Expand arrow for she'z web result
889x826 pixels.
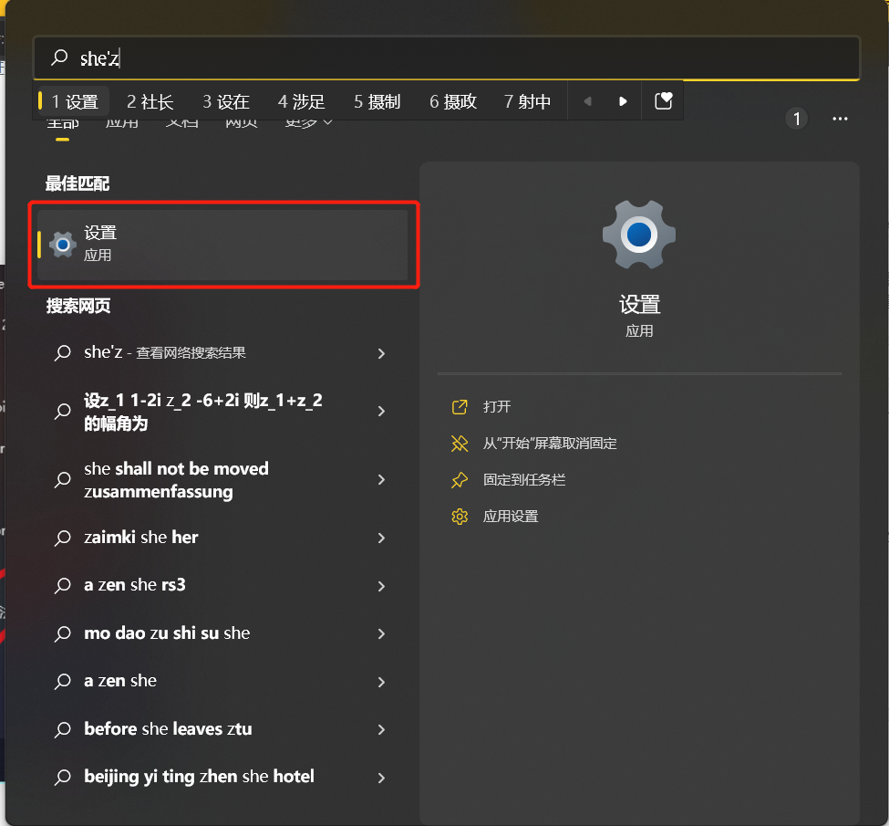pyautogui.click(x=381, y=354)
